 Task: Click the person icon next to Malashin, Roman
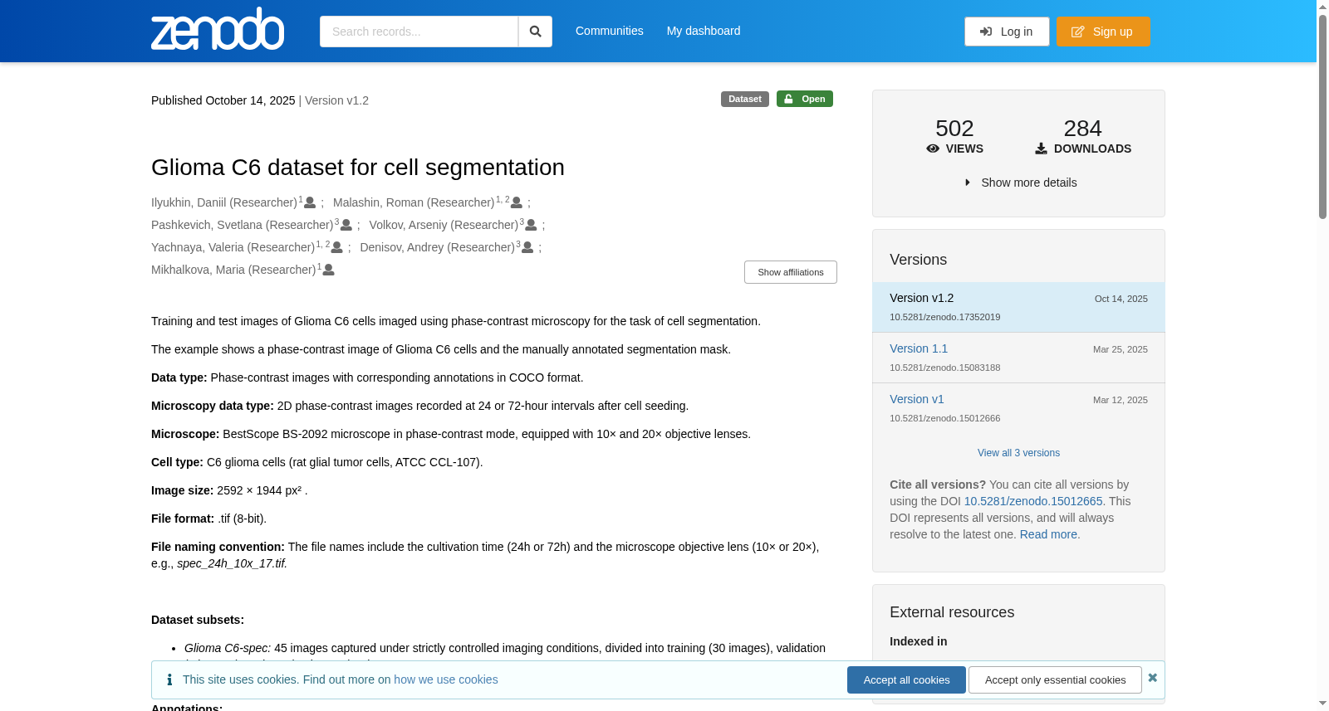517,202
